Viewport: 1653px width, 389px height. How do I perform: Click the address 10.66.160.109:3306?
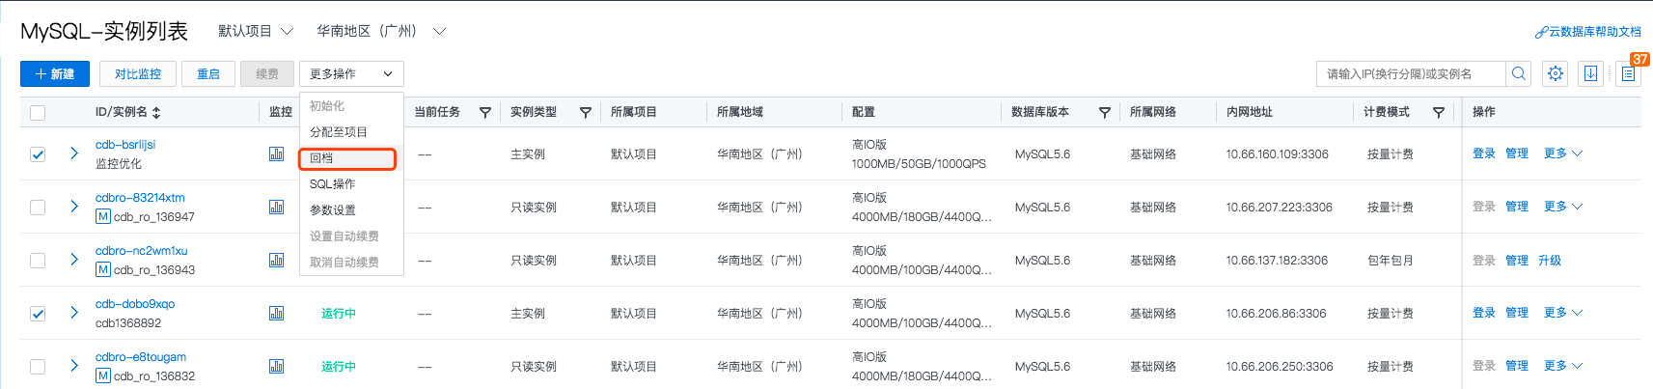point(1277,154)
